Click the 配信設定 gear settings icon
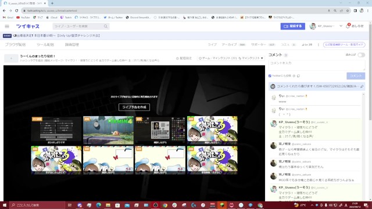This screenshot has height=209, width=372. click(177, 58)
